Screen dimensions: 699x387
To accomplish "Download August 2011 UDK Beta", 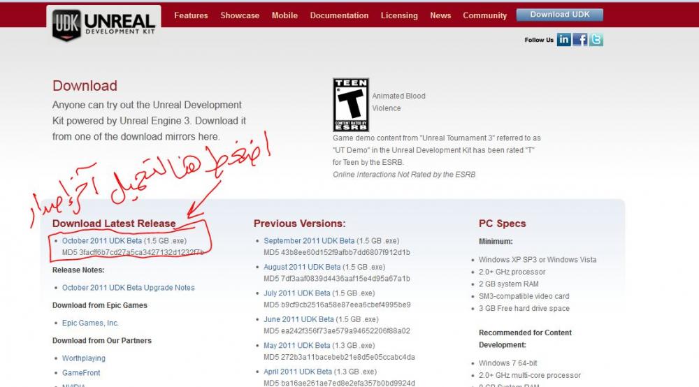I will (x=302, y=267).
